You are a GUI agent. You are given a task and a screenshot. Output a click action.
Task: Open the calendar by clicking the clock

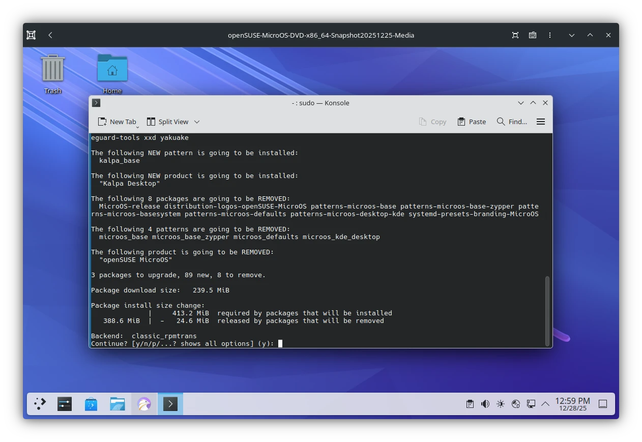tap(573, 404)
